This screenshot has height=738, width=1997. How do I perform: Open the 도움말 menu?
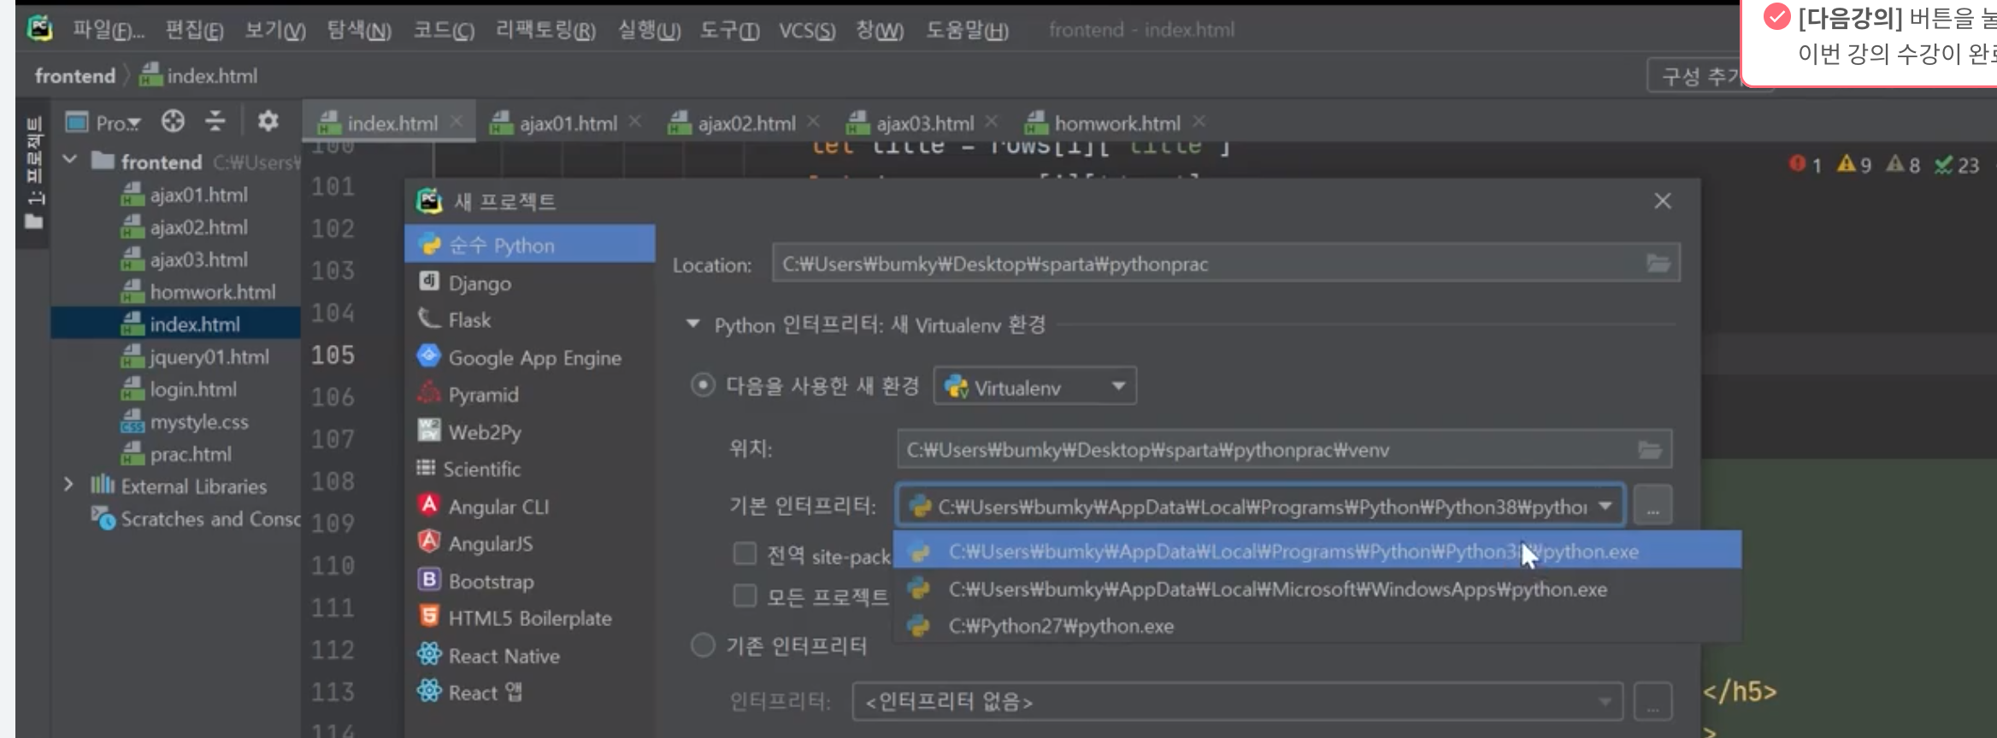[x=967, y=30]
